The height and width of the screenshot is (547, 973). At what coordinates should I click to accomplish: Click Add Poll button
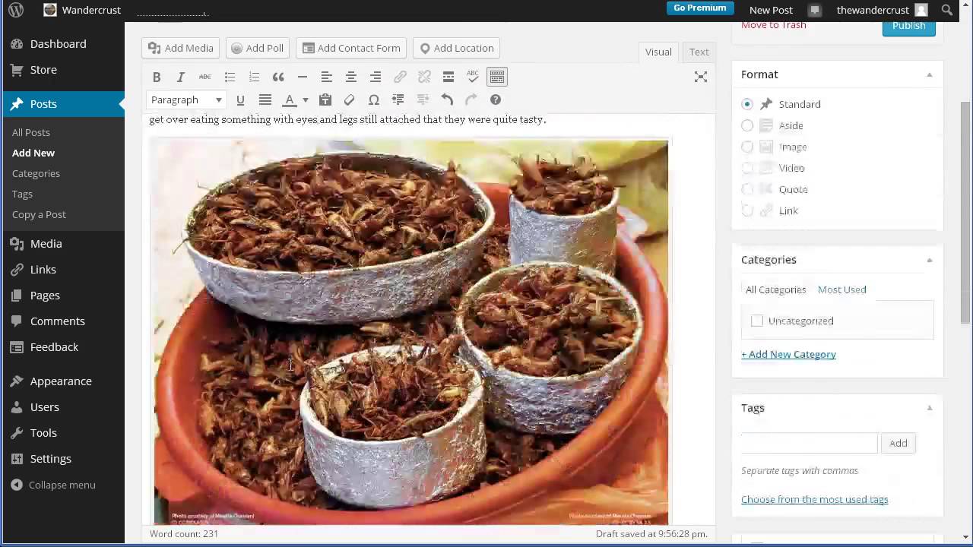tap(257, 48)
